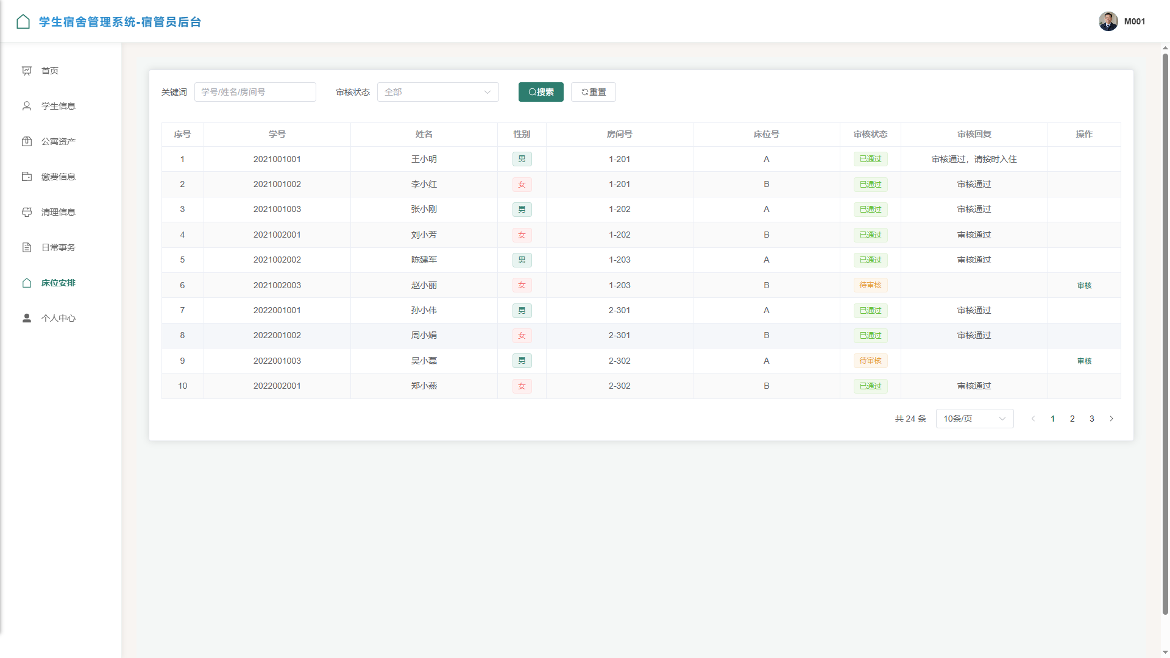Click the 男 tag in 王小明's row

[x=522, y=159]
